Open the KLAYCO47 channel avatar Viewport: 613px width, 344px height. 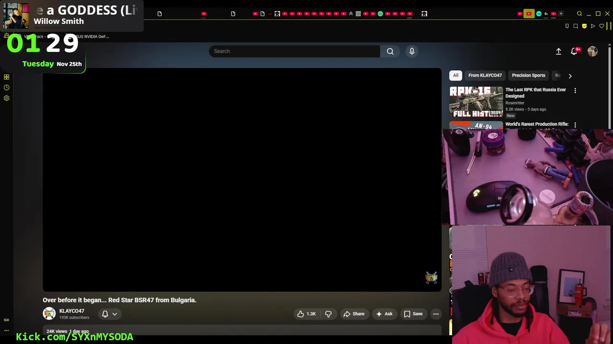(x=49, y=313)
